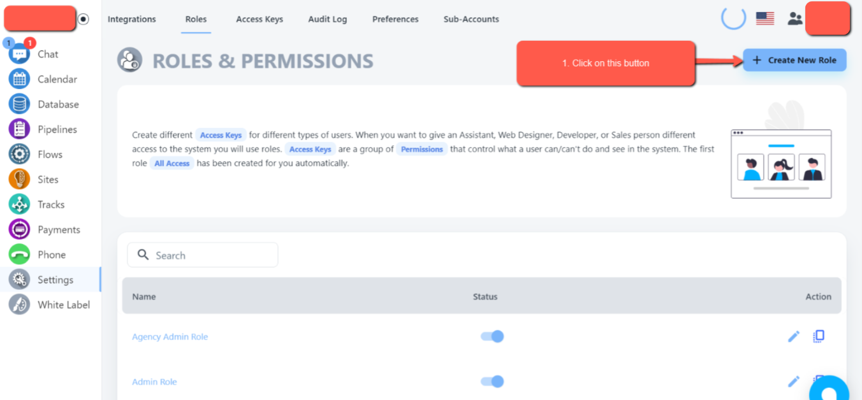The image size is (862, 400).
Task: Click the Create New Role button
Action: (794, 61)
